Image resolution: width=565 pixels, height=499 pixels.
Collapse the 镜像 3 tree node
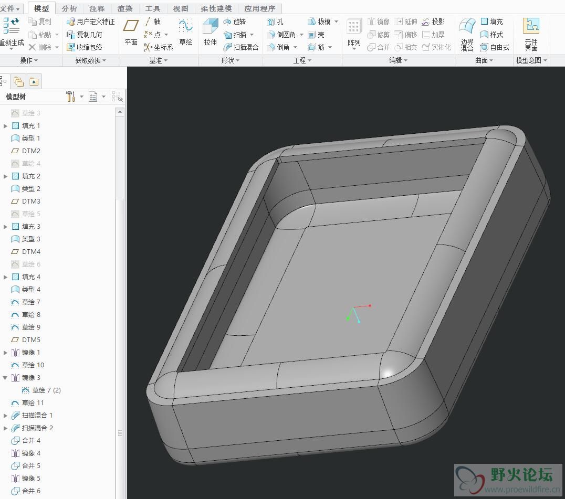[6, 378]
